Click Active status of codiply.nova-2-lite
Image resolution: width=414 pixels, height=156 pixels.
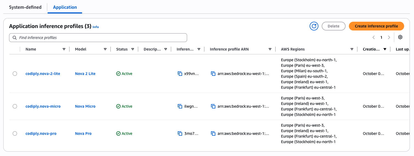click(x=124, y=74)
